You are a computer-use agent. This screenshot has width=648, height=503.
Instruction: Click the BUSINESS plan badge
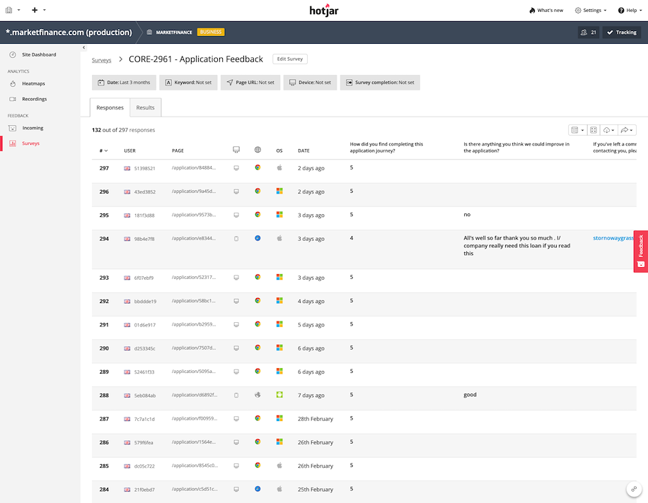point(211,32)
